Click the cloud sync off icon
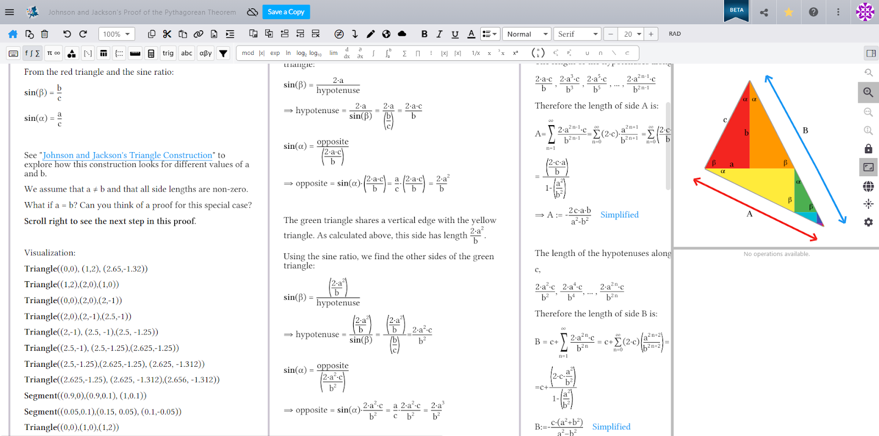Screen dimensions: 879x436 [252, 12]
